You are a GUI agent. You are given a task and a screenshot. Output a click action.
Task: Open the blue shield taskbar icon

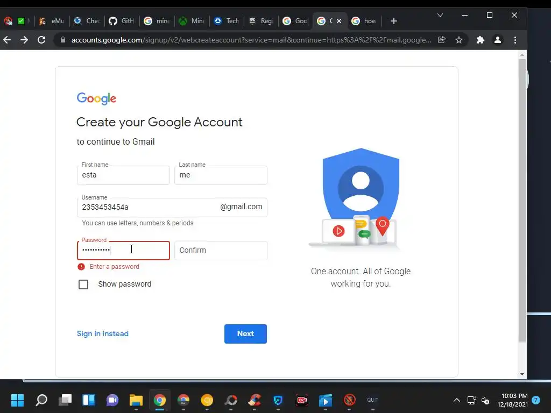pyautogui.click(x=278, y=400)
